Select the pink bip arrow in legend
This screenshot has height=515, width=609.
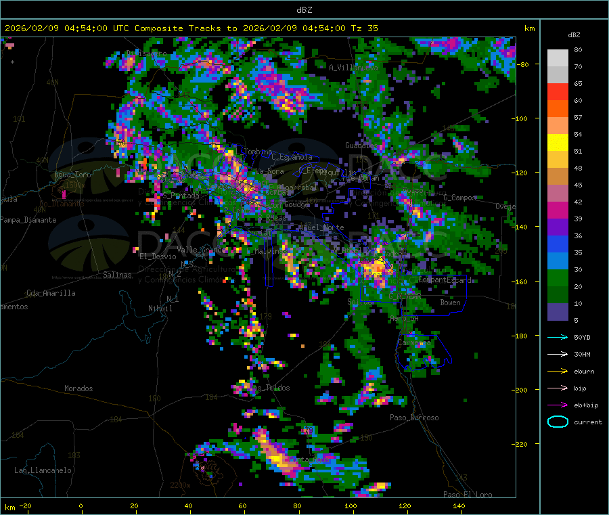pos(558,388)
